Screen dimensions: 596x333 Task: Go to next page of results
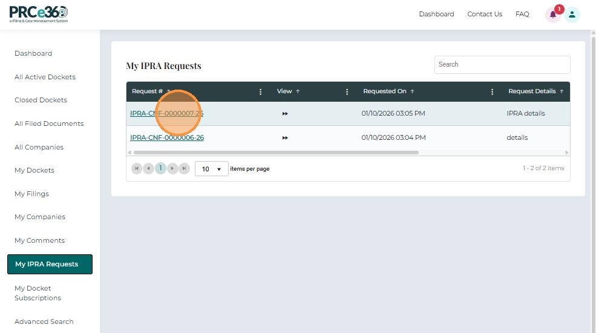(172, 168)
